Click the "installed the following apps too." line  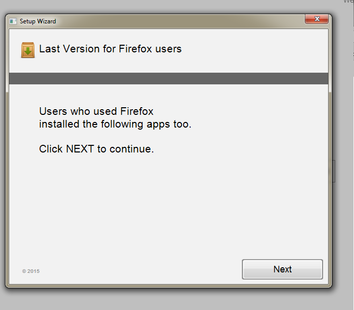[x=115, y=124]
